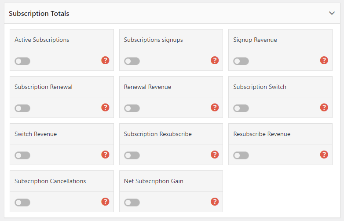The width and height of the screenshot is (344, 221).
Task: Click help icon for Subscription Cancellations
Action: click(x=105, y=202)
